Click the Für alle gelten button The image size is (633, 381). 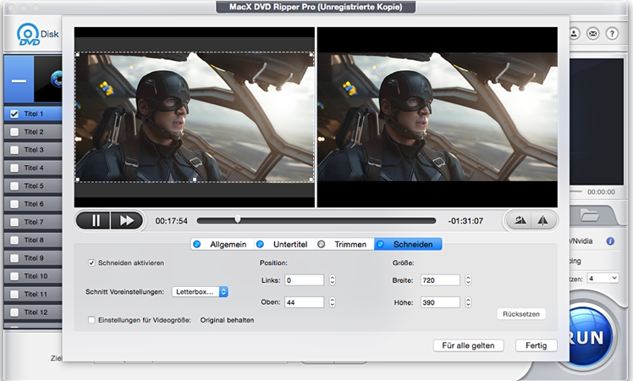click(468, 345)
